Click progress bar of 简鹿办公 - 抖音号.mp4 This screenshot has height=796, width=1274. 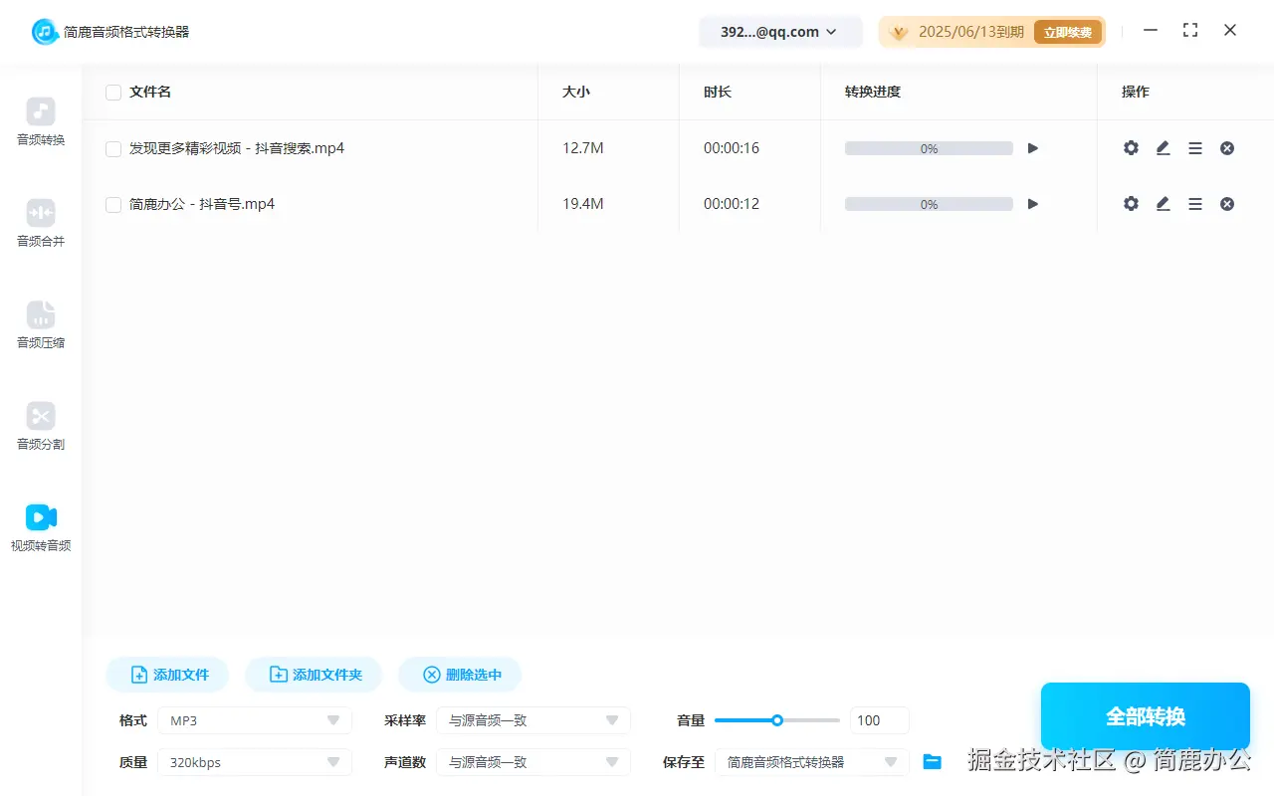(x=929, y=204)
